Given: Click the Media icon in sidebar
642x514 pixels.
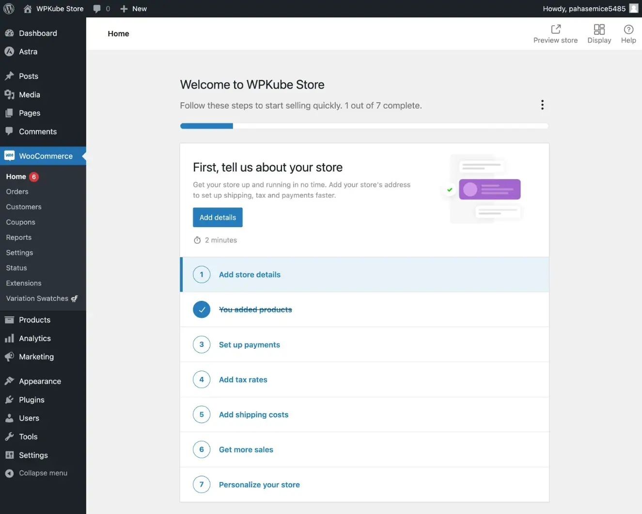Looking at the screenshot, I should point(9,94).
